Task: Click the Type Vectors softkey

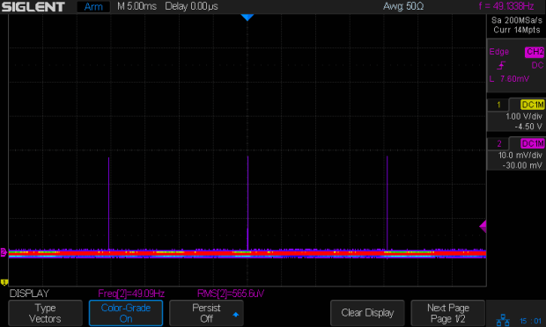Action: click(x=45, y=313)
